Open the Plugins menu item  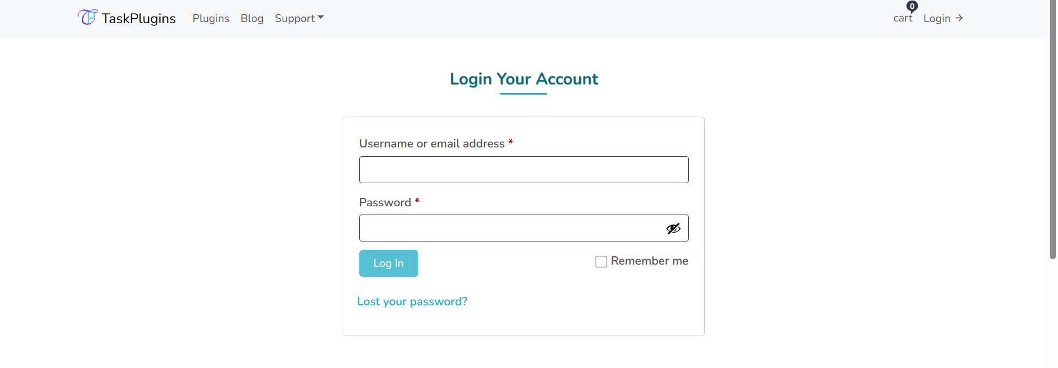[210, 18]
